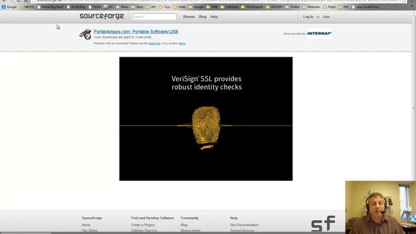This screenshot has height=234, width=416.
Task: Open the Webinars bookmarks folder
Action: tap(311, 7)
